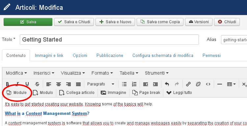Click heading 'What is a Content Management System?'
Image resolution: width=247 pixels, height=126 pixels.
pyautogui.click(x=47, y=113)
